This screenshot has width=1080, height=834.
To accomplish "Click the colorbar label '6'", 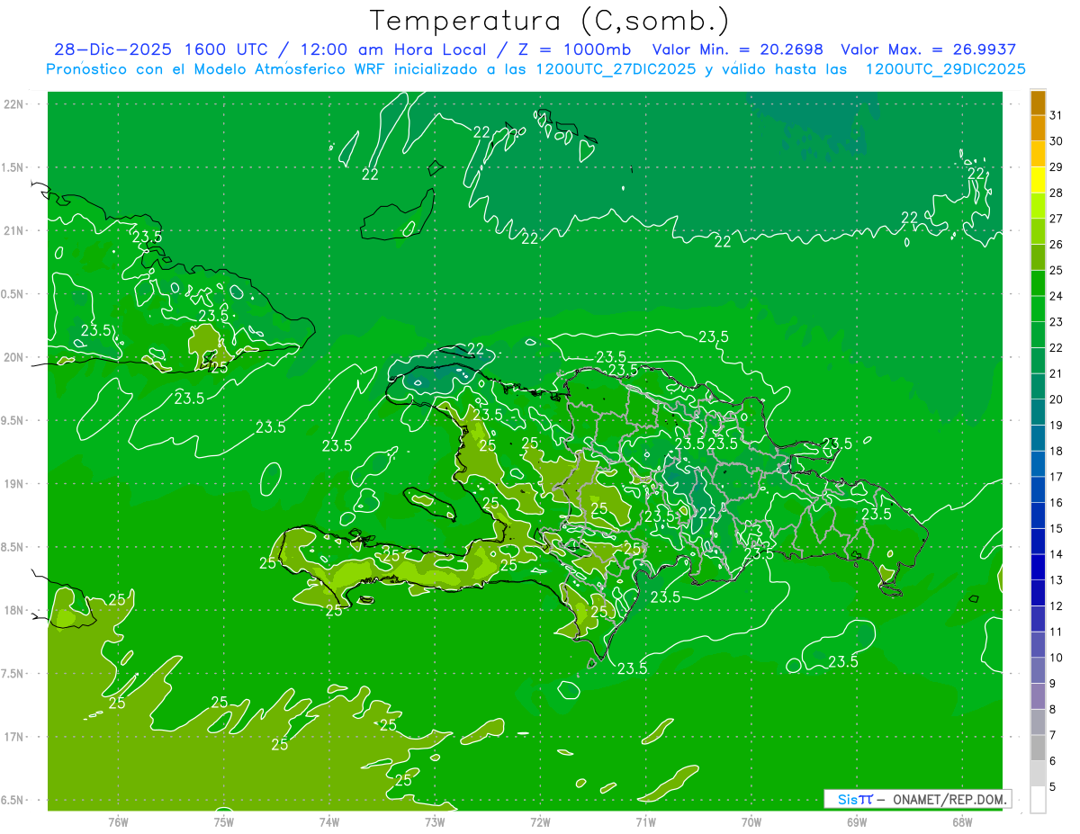I will [x=1053, y=761].
